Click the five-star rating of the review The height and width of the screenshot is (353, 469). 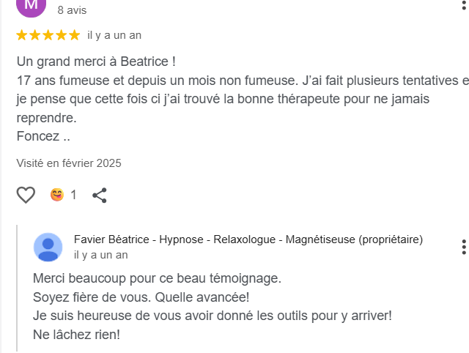(x=48, y=35)
